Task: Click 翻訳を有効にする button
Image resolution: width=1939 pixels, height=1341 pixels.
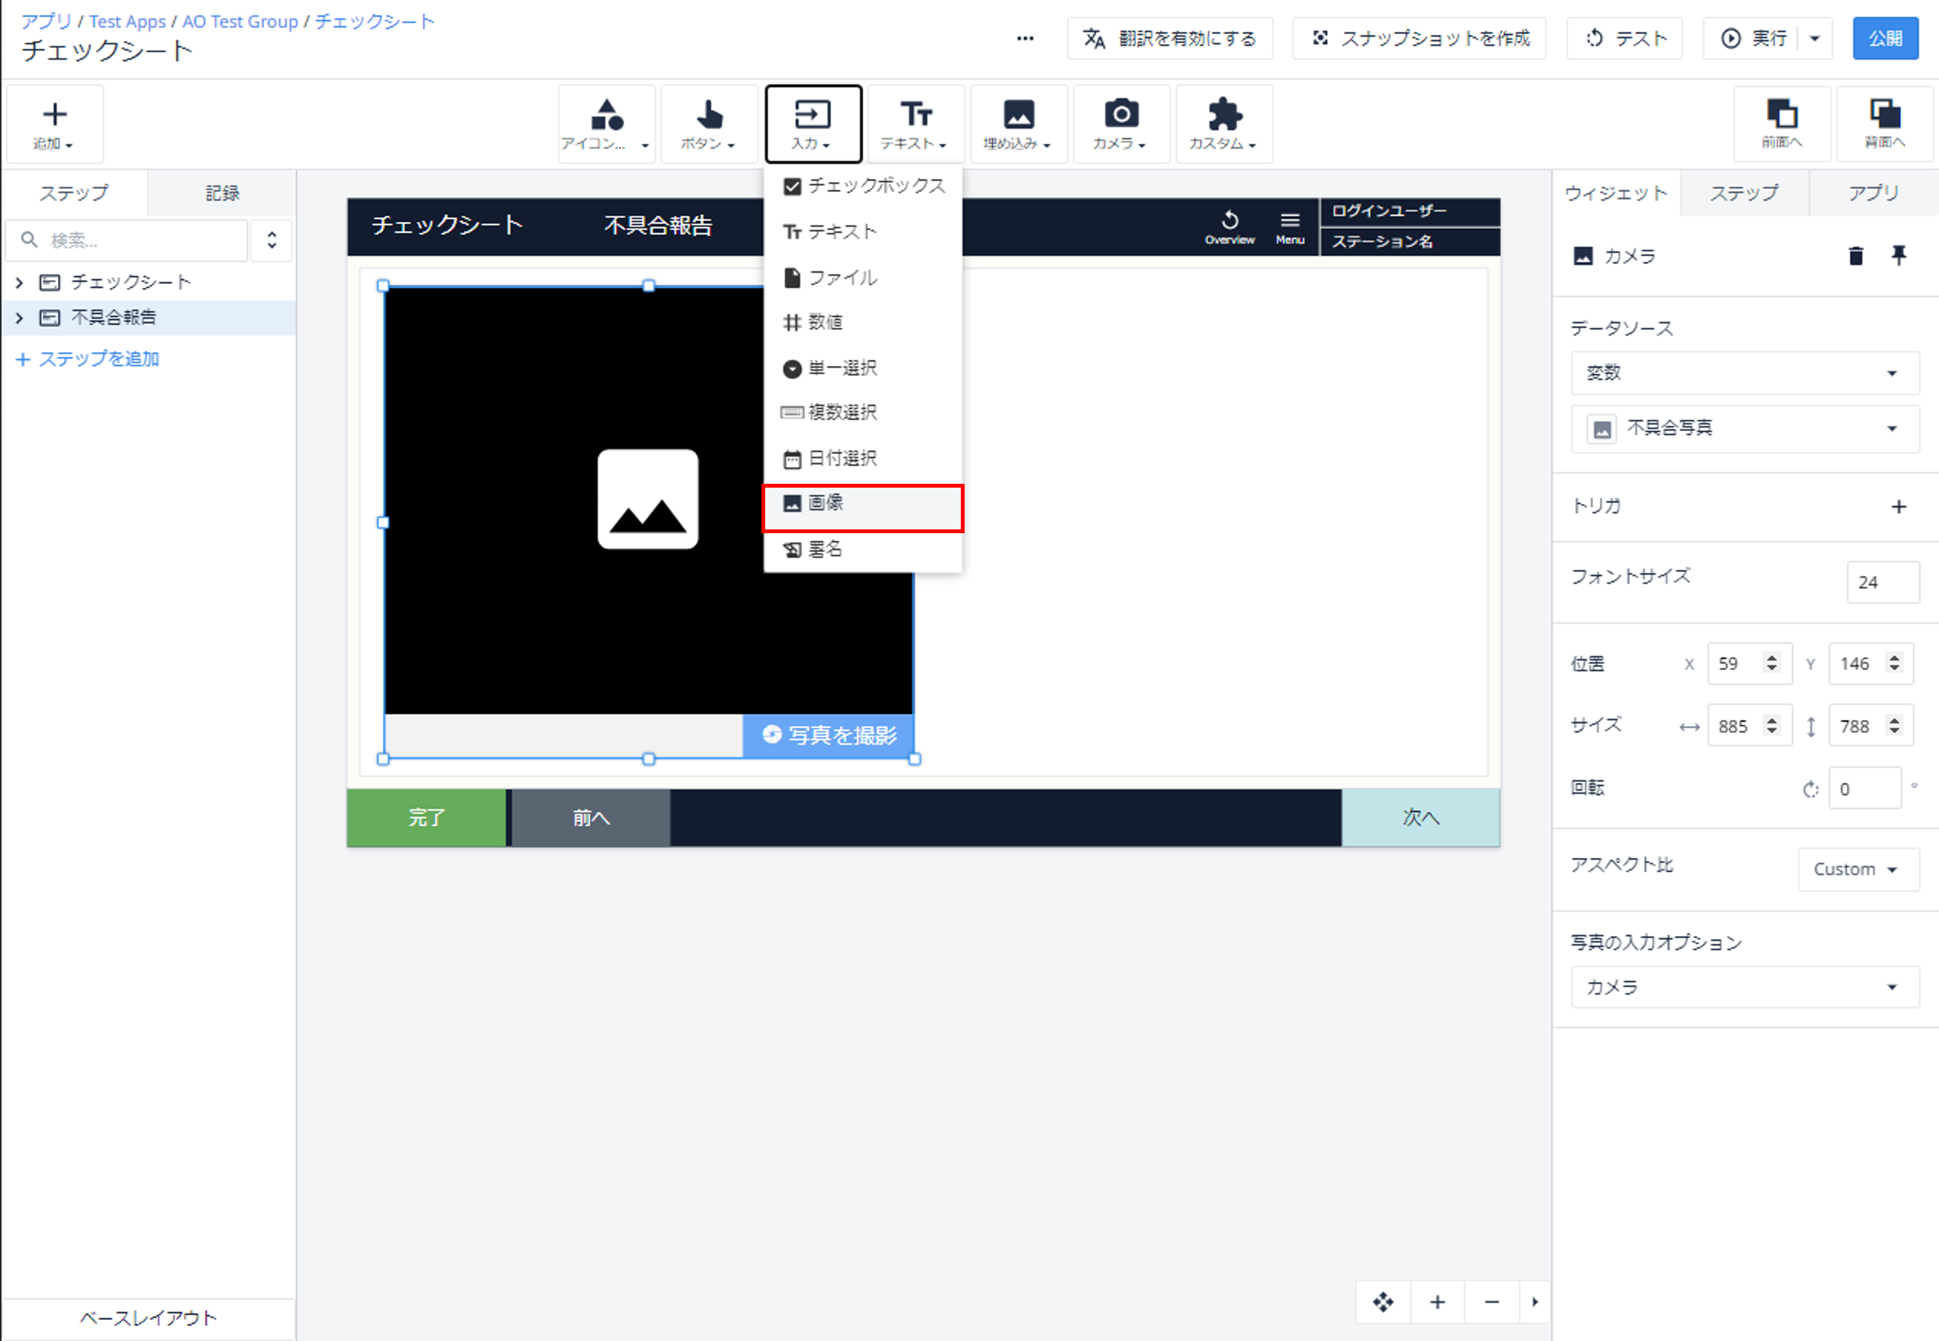Action: 1170,38
